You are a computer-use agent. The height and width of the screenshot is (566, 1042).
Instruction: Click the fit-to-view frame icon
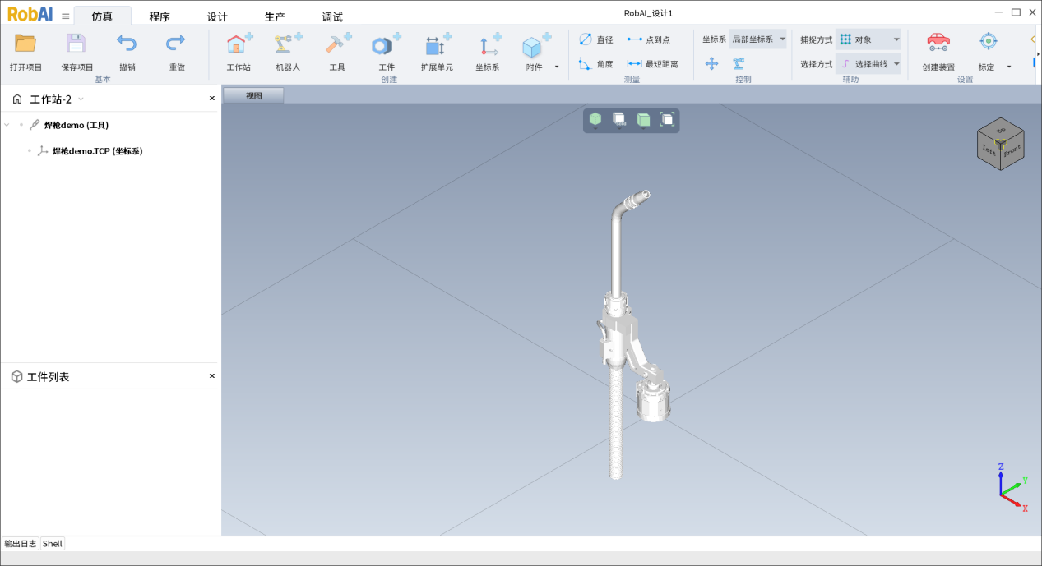[x=667, y=120]
